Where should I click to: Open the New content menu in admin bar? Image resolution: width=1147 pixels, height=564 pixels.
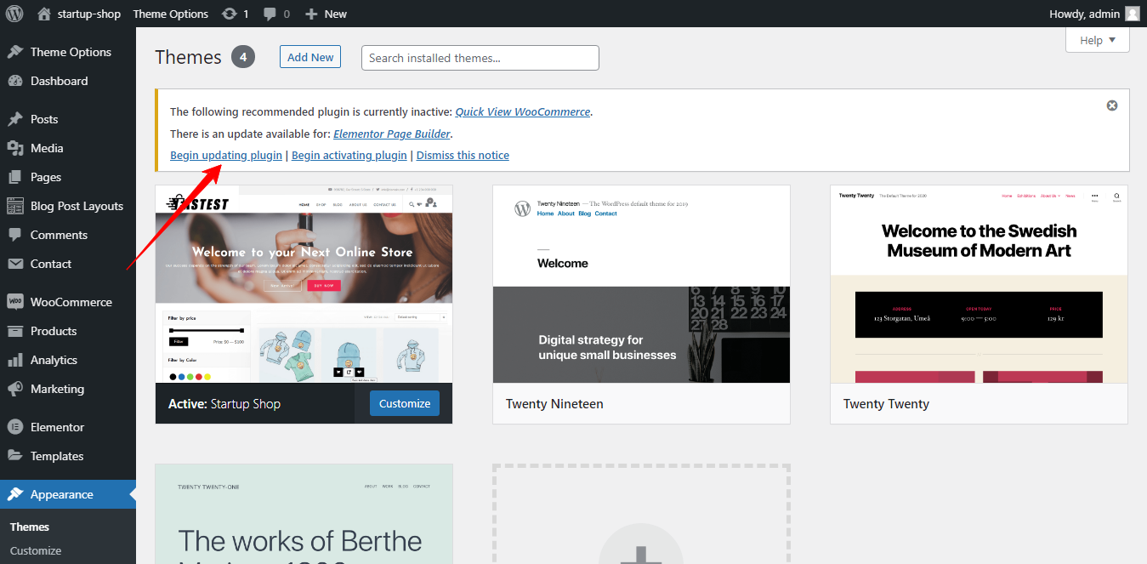click(326, 14)
